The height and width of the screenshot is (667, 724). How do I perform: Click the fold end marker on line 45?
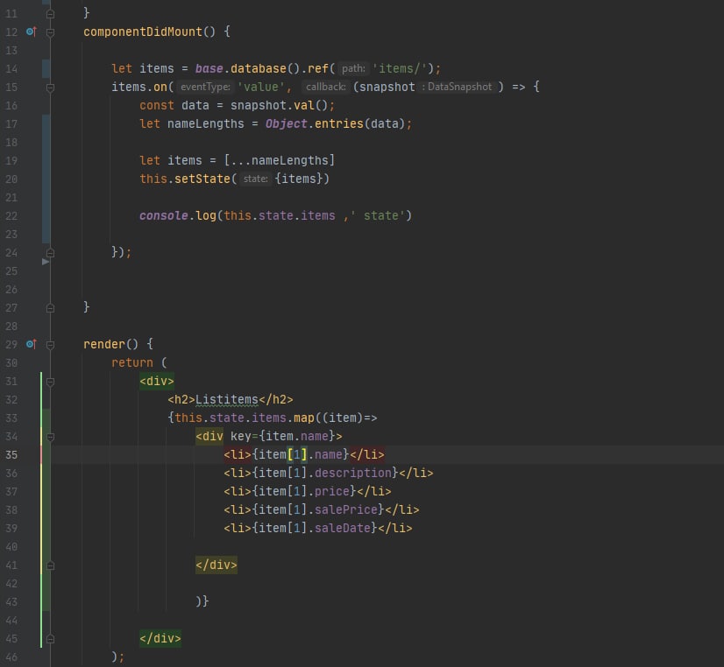50,639
